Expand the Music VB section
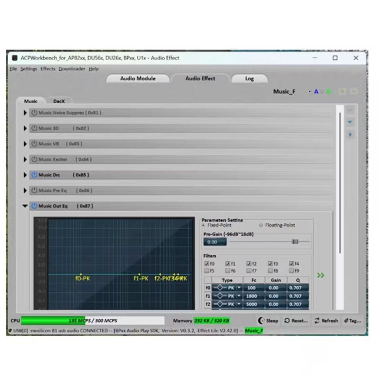The image size is (380, 380). coord(25,144)
